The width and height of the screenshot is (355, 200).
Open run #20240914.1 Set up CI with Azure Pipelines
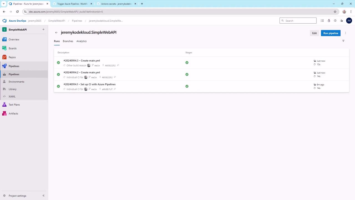pyautogui.click(x=90, y=84)
